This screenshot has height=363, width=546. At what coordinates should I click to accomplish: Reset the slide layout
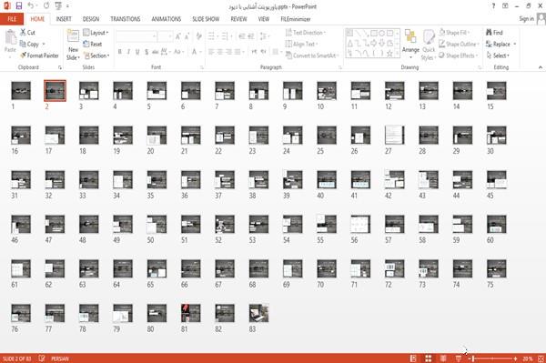tap(93, 44)
